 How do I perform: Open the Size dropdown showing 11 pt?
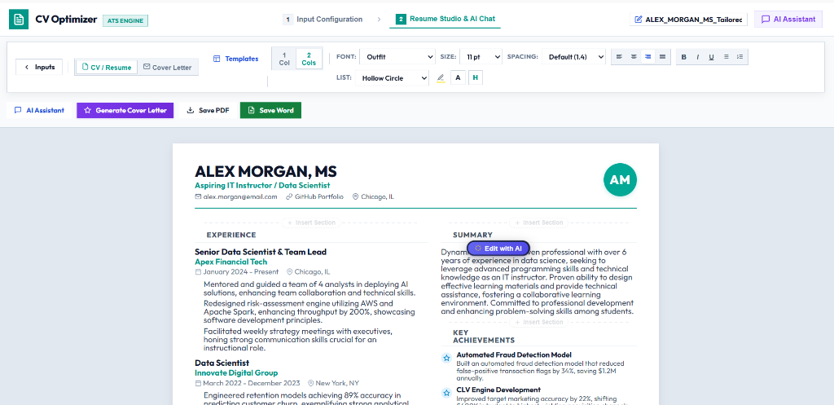click(481, 57)
